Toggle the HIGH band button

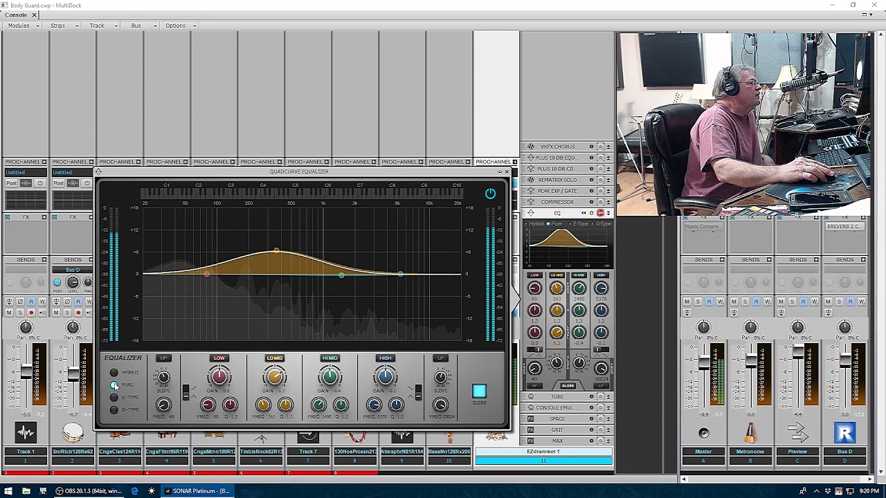(x=386, y=358)
